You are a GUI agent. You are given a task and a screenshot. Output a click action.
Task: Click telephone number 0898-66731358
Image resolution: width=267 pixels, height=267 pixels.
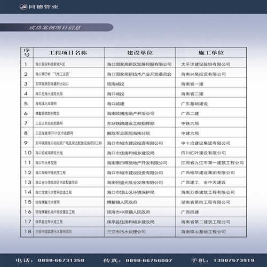pos(61,260)
